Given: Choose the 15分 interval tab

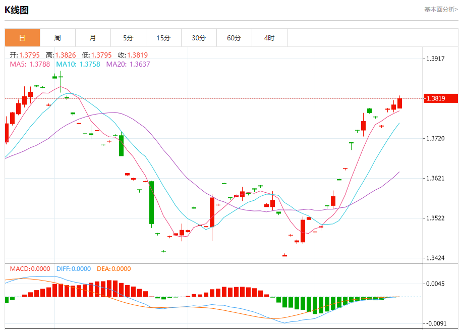Looking at the screenshot, I should pyautogui.click(x=163, y=38).
